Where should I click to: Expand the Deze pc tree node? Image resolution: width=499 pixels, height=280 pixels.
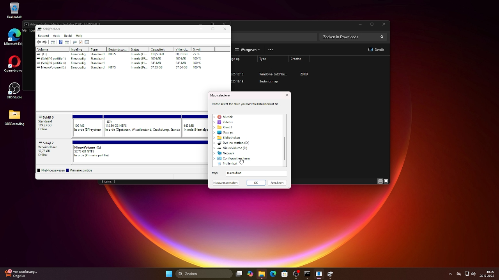pos(214,133)
